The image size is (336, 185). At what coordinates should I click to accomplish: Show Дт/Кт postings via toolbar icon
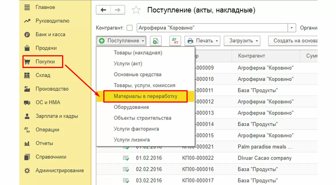(x=175, y=41)
